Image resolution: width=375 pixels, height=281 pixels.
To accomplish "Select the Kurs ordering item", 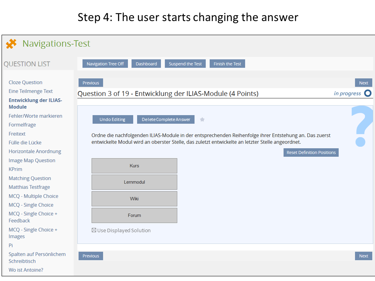I will coord(134,166).
